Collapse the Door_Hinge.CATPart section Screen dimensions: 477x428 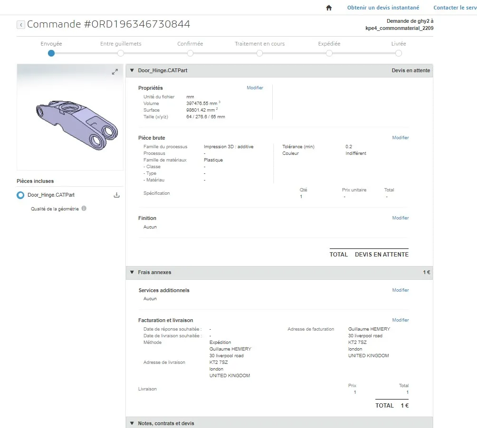point(132,70)
